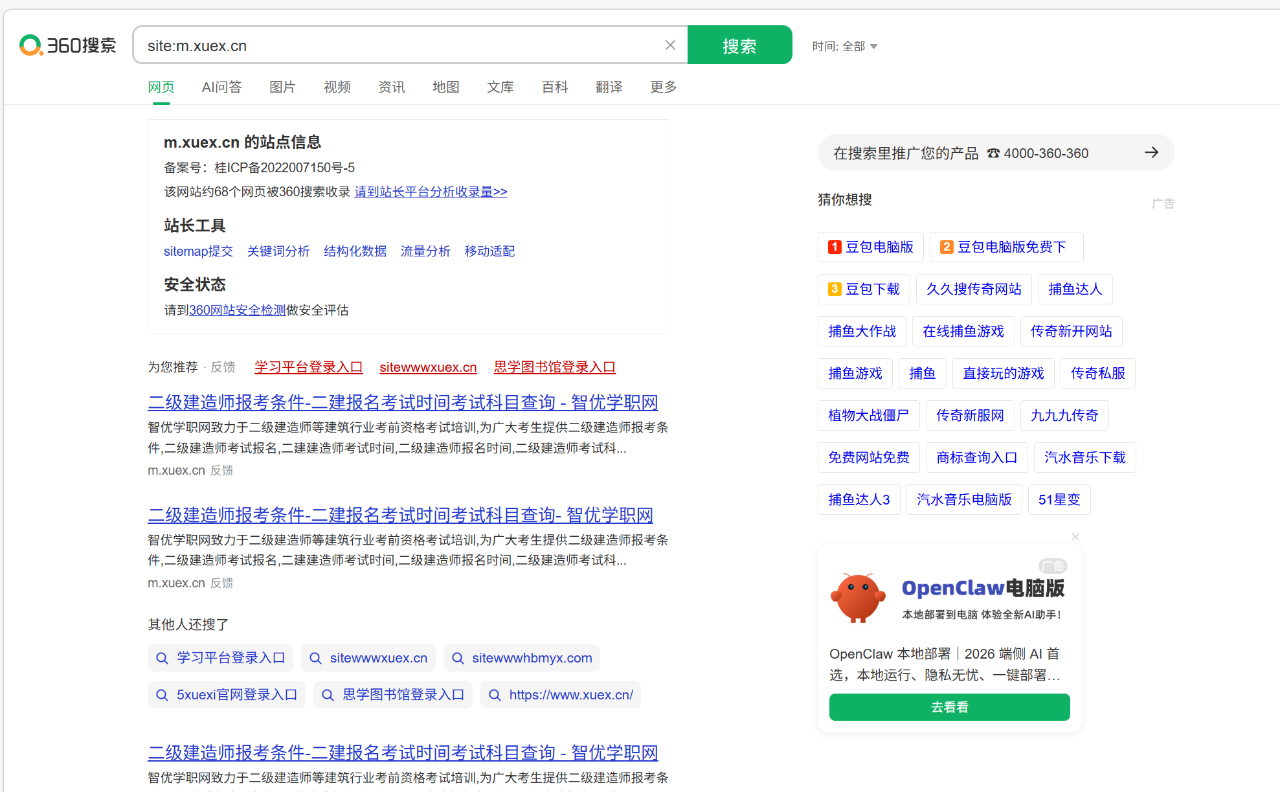Click the number 2 badge for 豆包电脑版免费下
Viewport: 1280px width, 792px height.
coord(947,247)
